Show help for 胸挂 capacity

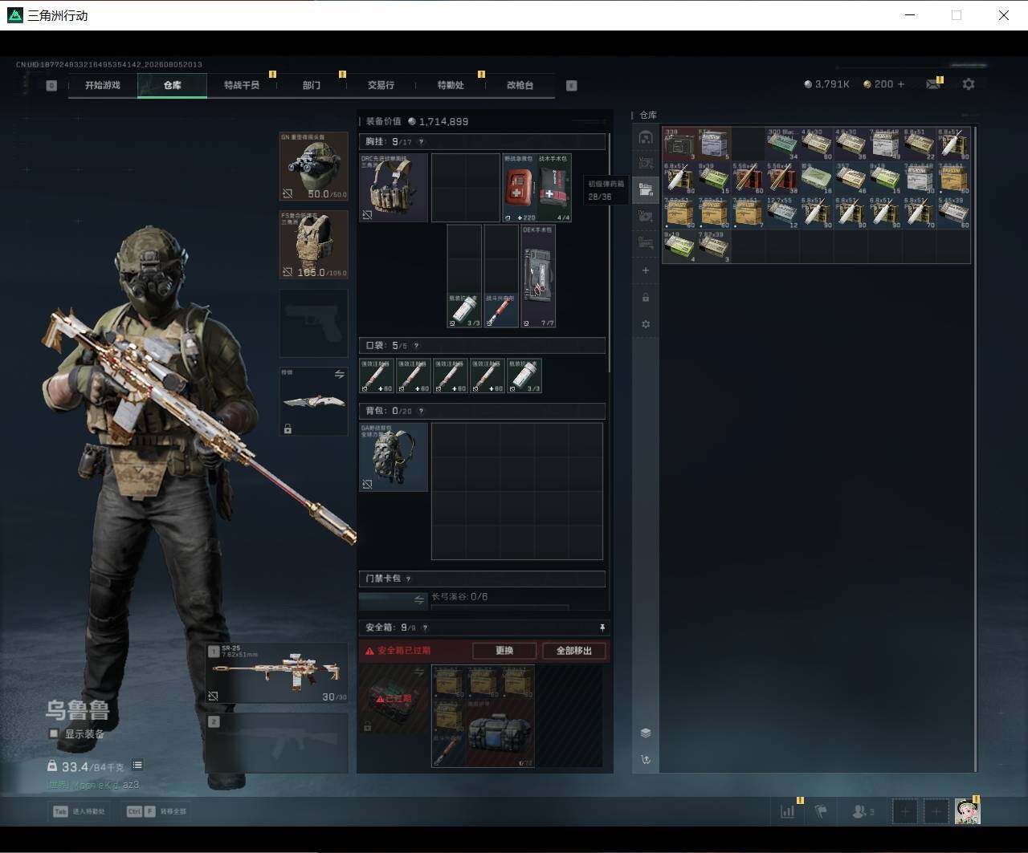pos(421,142)
